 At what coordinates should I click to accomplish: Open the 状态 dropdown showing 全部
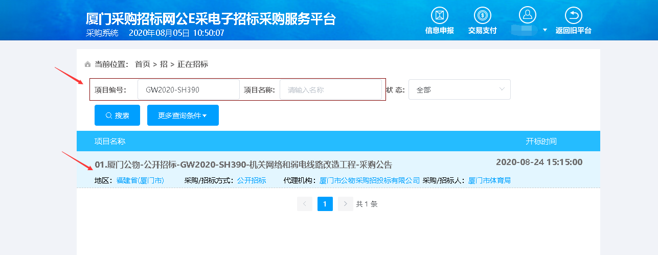point(459,89)
